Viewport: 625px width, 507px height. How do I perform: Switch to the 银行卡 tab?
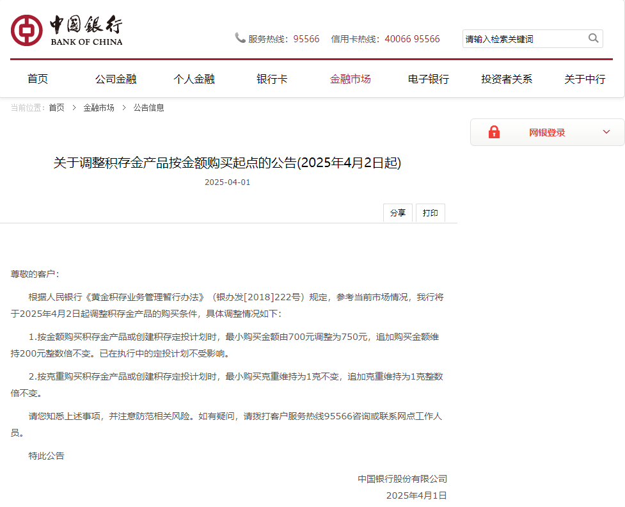[x=272, y=79]
